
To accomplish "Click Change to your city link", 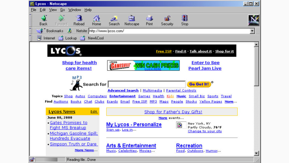I will pos(205,131).
